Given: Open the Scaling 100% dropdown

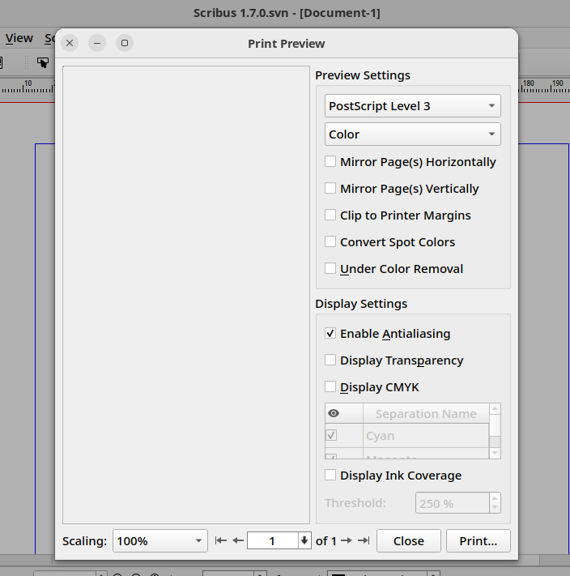Looking at the screenshot, I should point(160,540).
